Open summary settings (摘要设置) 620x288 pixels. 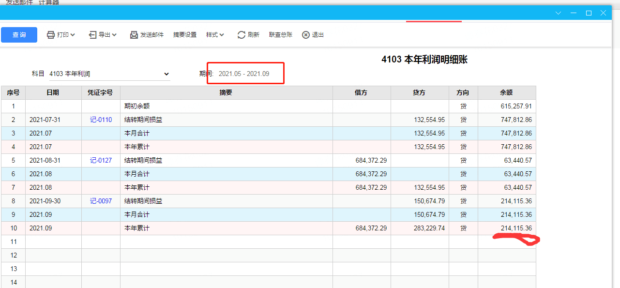(x=185, y=35)
